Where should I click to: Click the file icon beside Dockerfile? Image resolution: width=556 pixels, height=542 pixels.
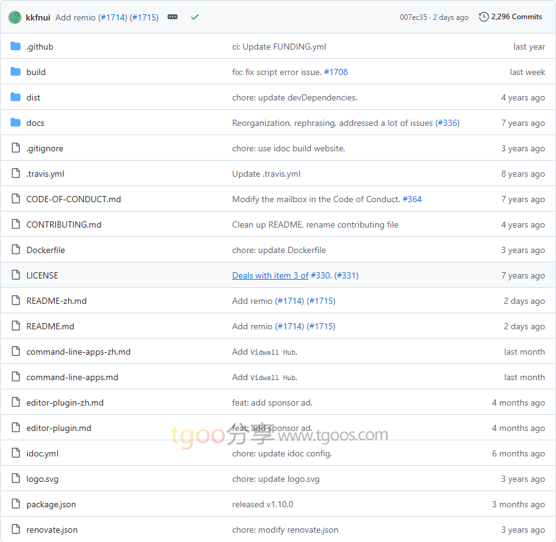click(x=16, y=250)
